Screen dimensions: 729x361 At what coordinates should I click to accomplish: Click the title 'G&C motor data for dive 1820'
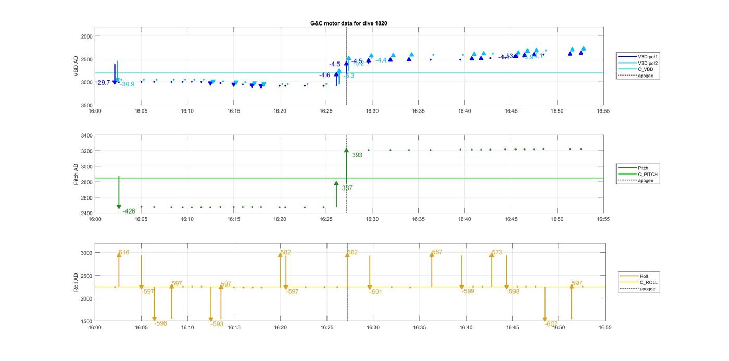(349, 23)
